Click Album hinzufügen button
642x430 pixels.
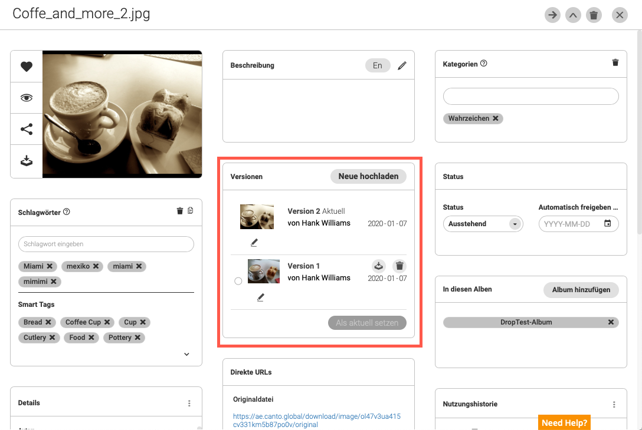581,290
